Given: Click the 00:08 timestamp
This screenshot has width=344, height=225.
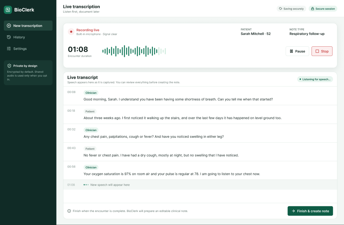Looking at the screenshot, I should (x=71, y=92).
